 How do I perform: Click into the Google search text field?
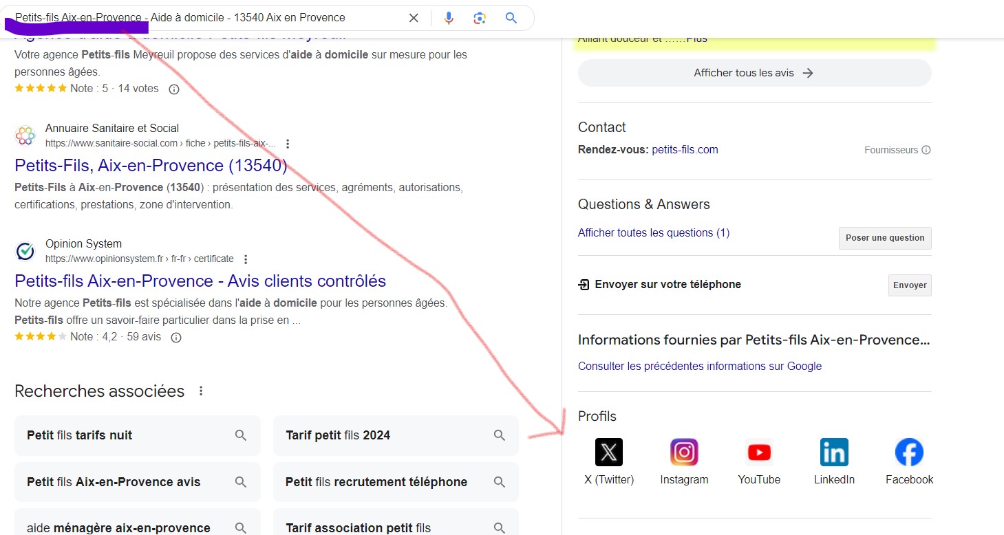tap(206, 18)
